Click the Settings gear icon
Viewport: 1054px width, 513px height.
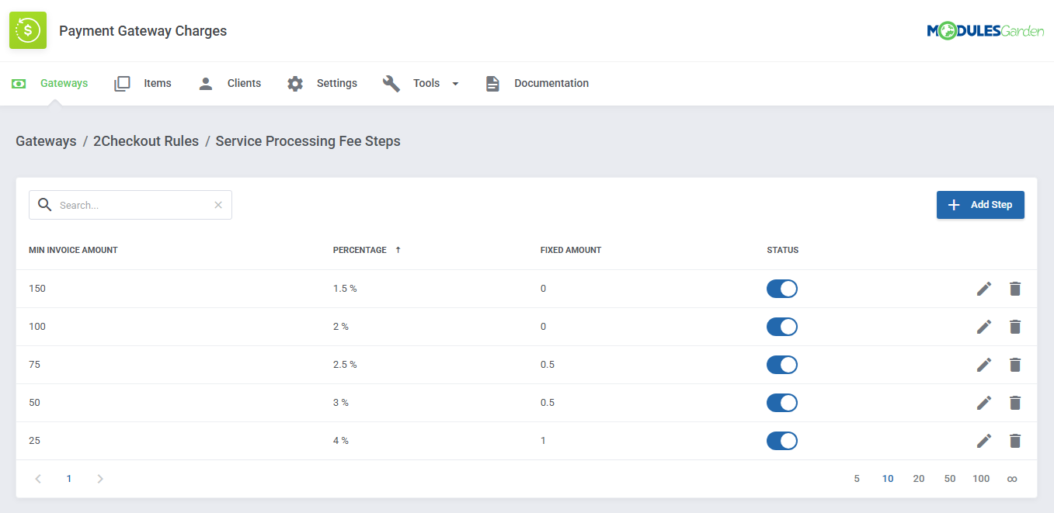pyautogui.click(x=295, y=82)
